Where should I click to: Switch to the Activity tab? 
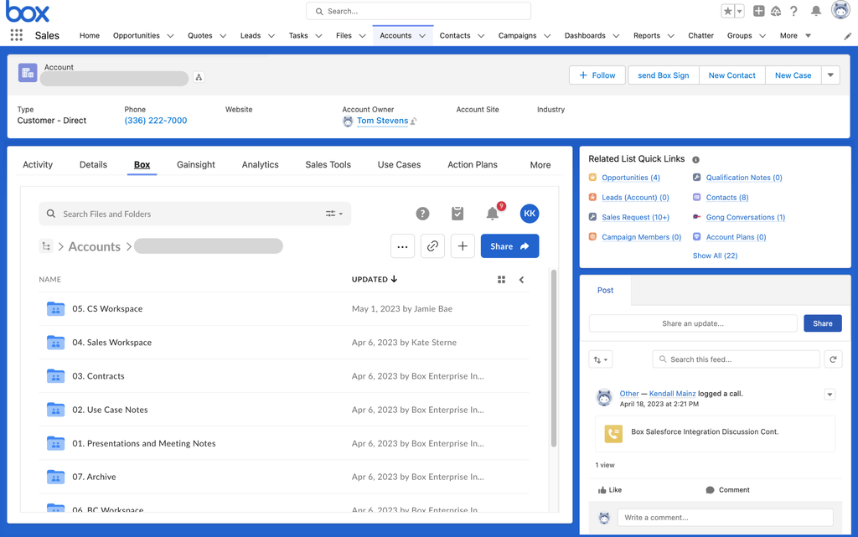38,164
